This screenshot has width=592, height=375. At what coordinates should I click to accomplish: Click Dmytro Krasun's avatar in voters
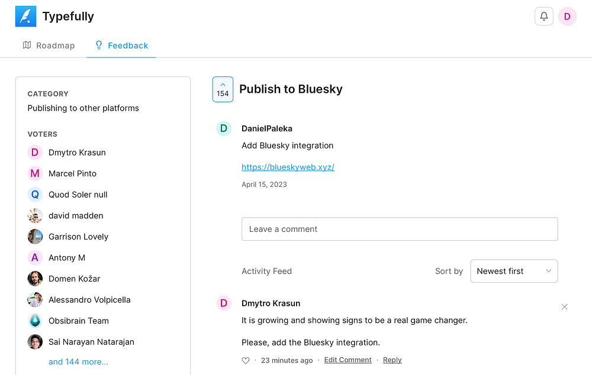[x=35, y=153]
